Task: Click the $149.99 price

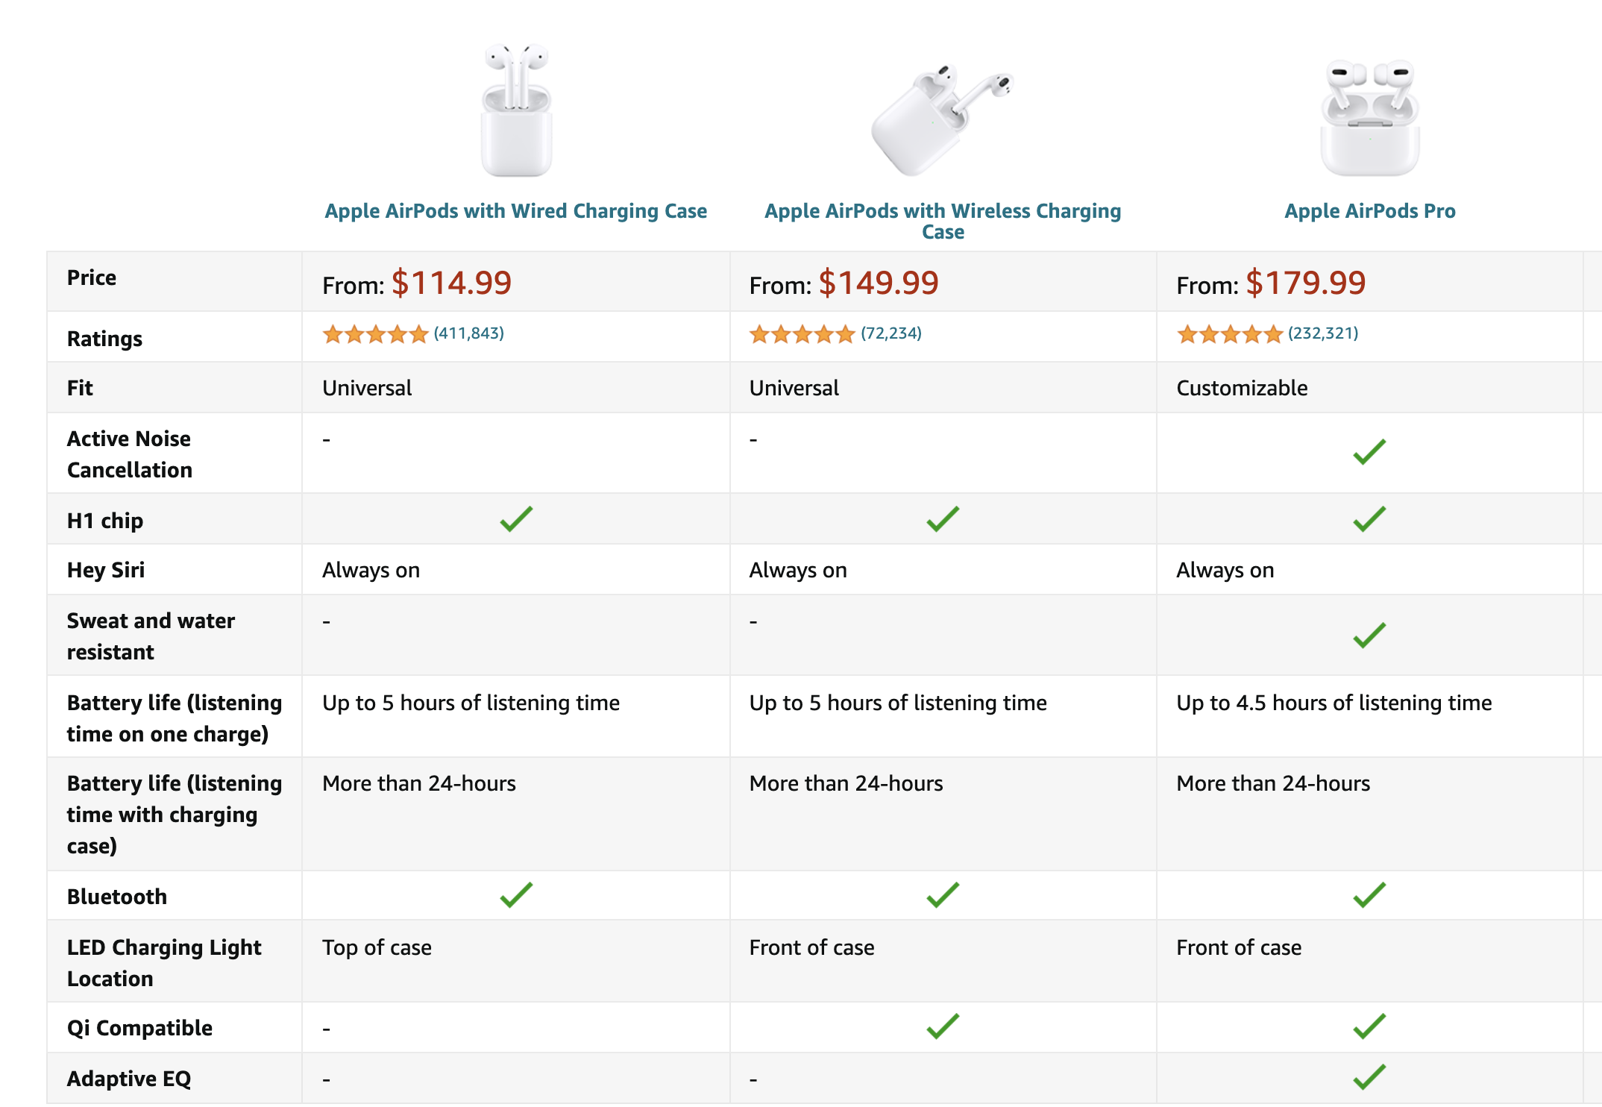Action: (879, 283)
